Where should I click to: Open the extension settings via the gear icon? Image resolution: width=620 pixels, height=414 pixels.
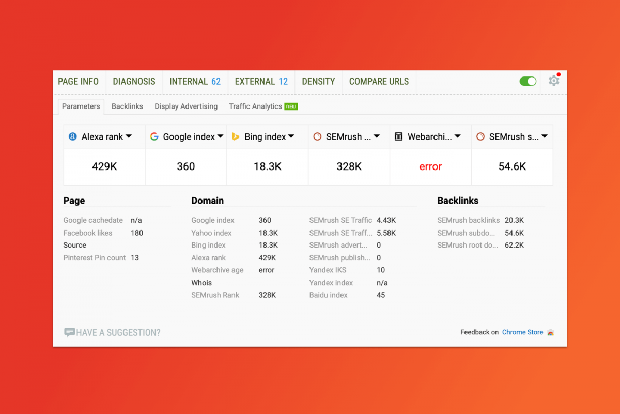[554, 81]
